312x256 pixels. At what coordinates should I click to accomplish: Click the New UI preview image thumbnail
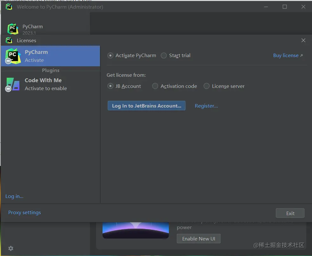tap(136, 230)
